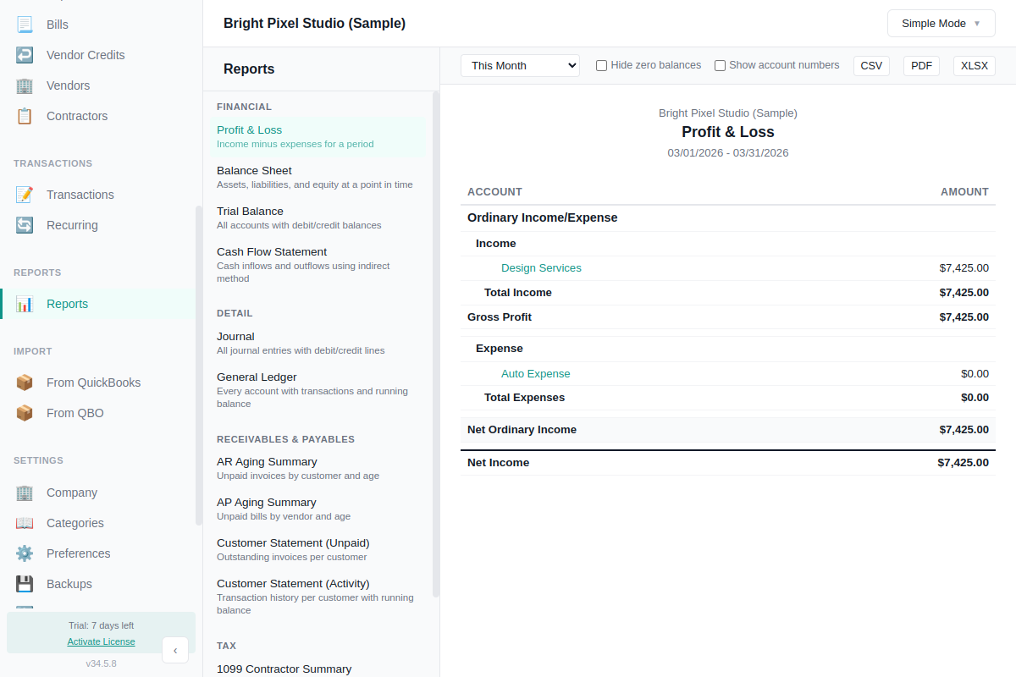Export the report as XLSX
1016x677 pixels.
point(974,64)
